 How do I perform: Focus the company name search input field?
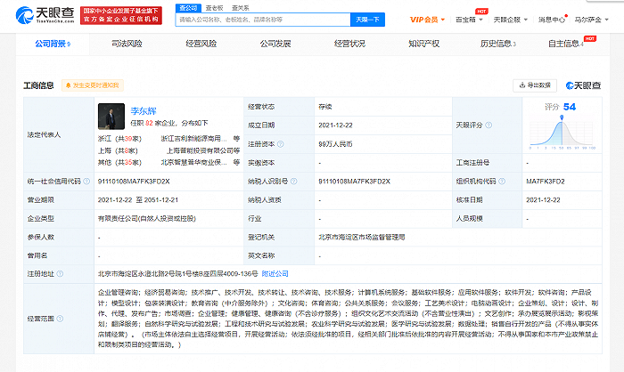[x=263, y=20]
